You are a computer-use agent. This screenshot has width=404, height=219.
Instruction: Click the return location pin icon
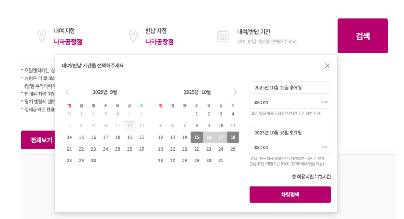(x=133, y=36)
